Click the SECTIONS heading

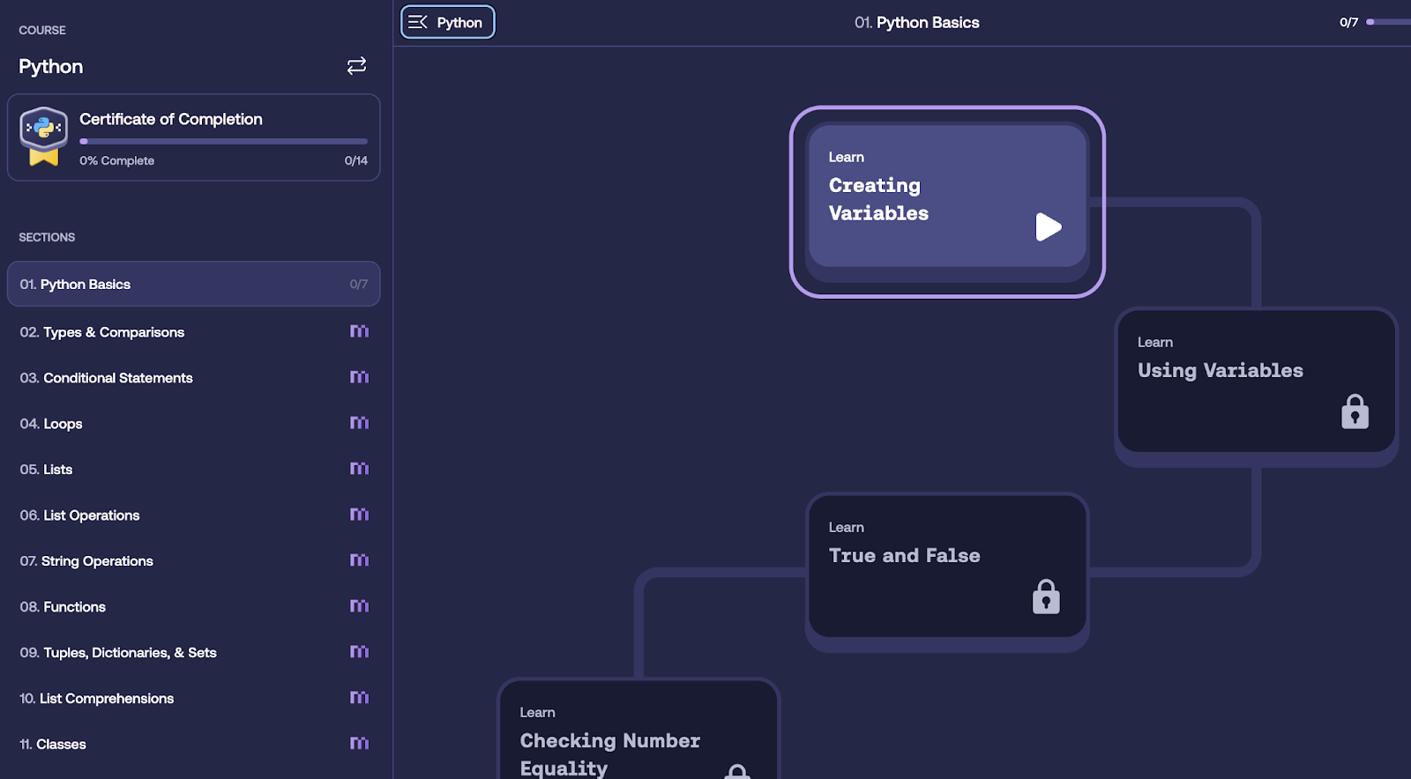[47, 237]
